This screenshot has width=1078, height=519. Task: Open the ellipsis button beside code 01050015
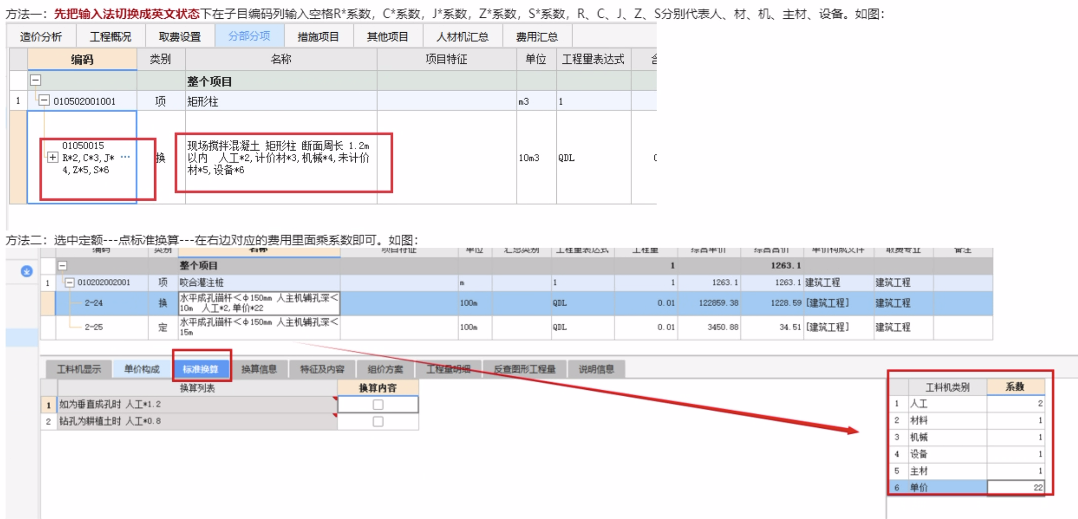[125, 157]
